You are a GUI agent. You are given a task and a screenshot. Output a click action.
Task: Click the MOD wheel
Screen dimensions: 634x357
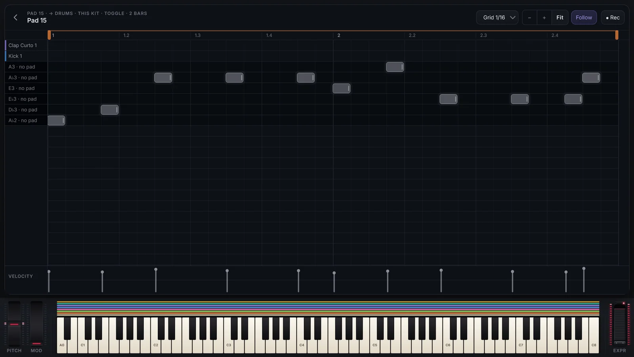point(36,323)
